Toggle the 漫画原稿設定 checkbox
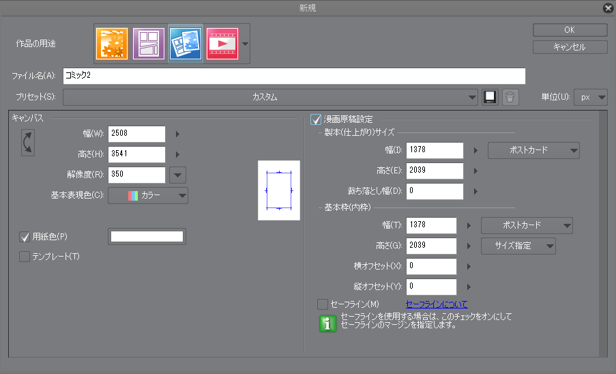This screenshot has width=616, height=374. (x=316, y=119)
